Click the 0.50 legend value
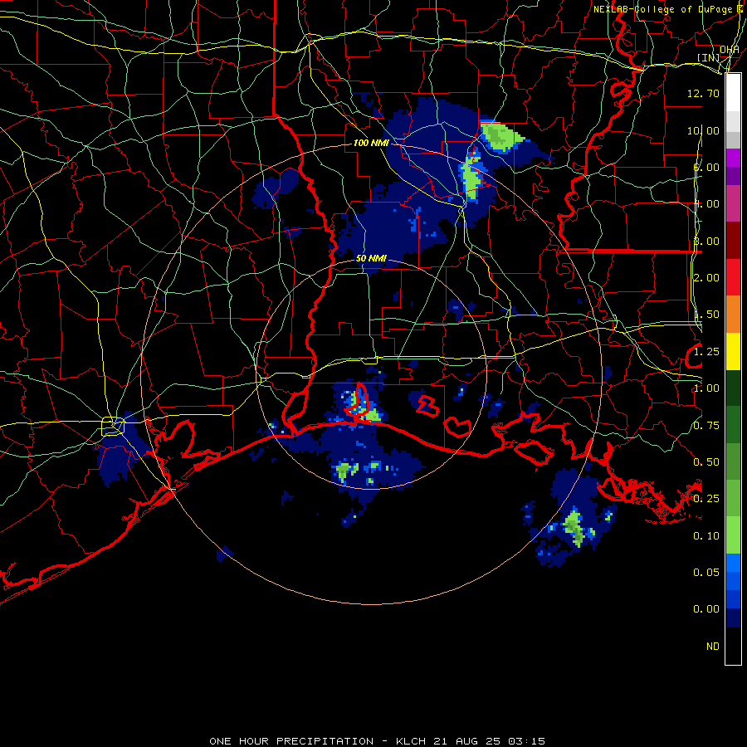This screenshot has height=747, width=747. (706, 461)
